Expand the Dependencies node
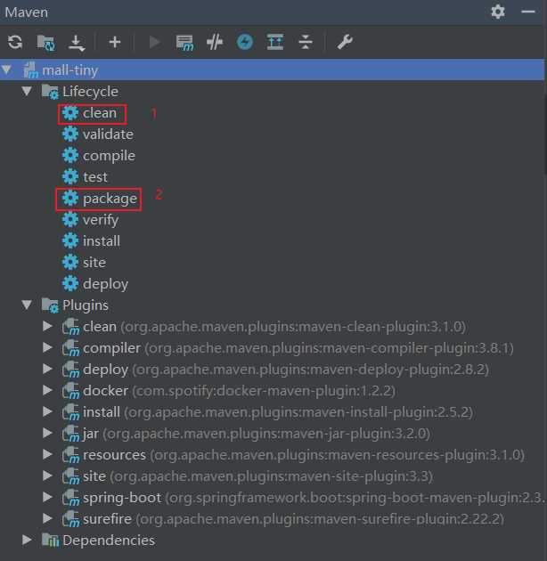Screen dimensions: 547x561 click(28, 540)
